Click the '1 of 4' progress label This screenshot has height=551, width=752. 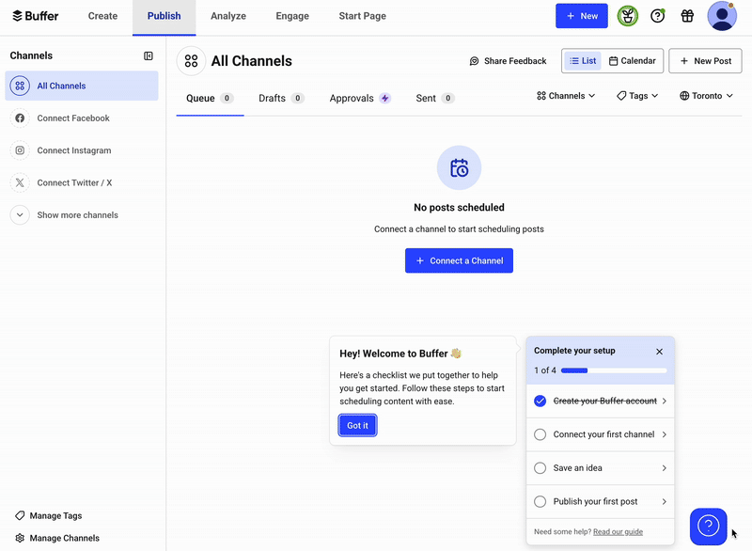point(545,370)
